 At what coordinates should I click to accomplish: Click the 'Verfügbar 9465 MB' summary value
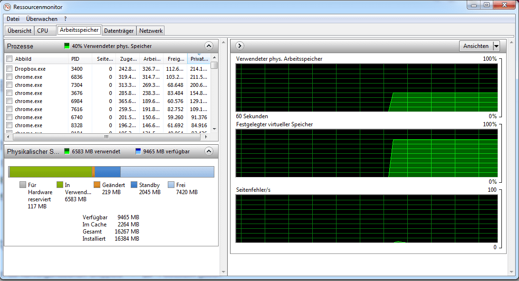(x=128, y=217)
